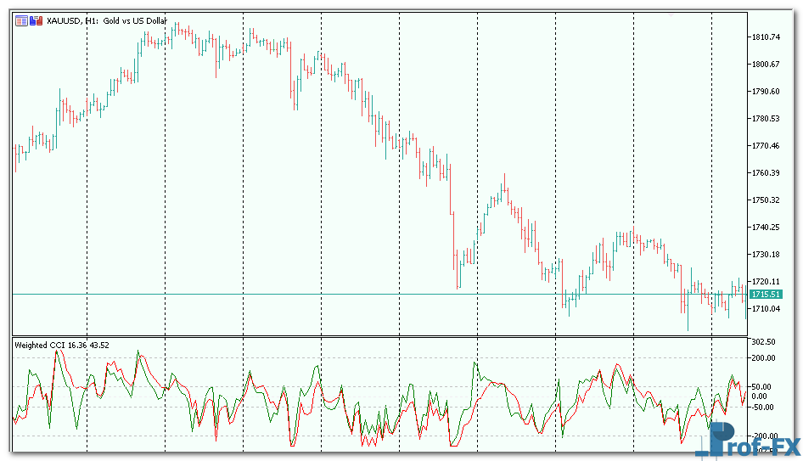Image resolution: width=803 pixels, height=461 pixels.
Task: Click the 1730.18 price scale value
Action: point(765,255)
